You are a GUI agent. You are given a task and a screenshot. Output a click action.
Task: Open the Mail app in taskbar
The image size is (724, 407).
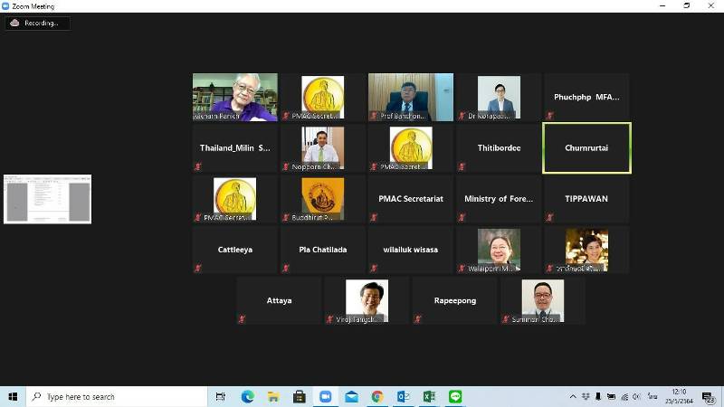coord(351,396)
